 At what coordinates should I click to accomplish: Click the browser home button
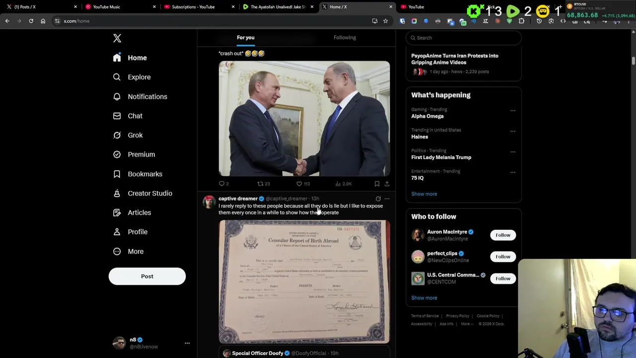coord(43,21)
